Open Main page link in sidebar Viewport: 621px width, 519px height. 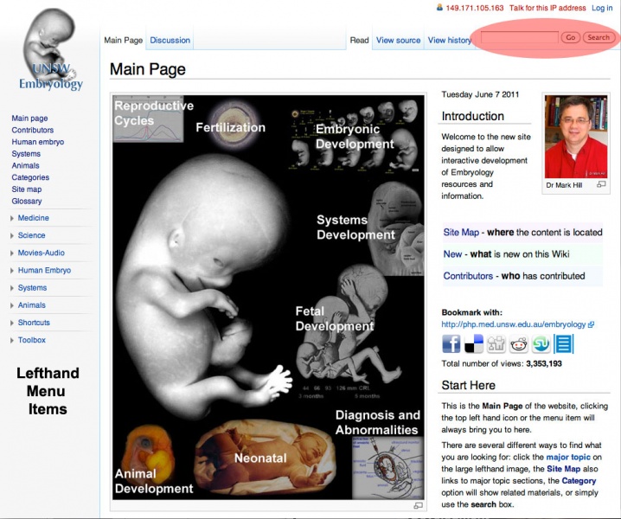click(29, 118)
